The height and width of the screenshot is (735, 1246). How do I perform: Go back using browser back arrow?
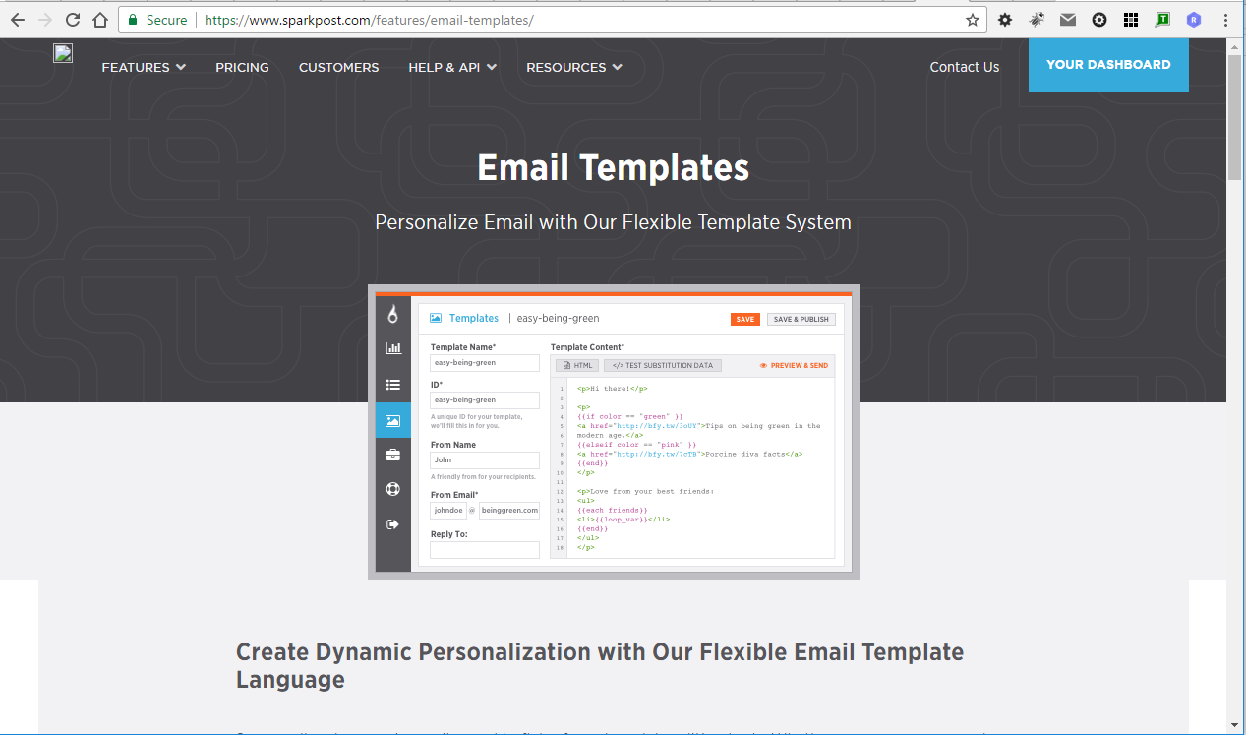pyautogui.click(x=18, y=20)
